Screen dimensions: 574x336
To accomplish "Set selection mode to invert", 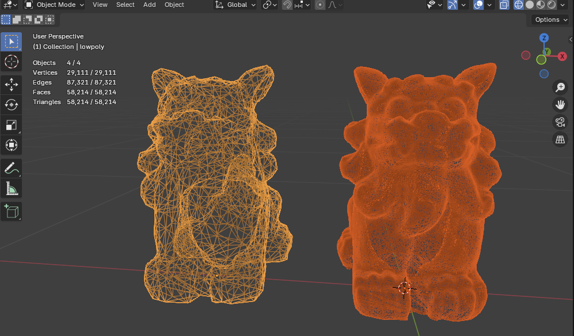I will [x=39, y=20].
